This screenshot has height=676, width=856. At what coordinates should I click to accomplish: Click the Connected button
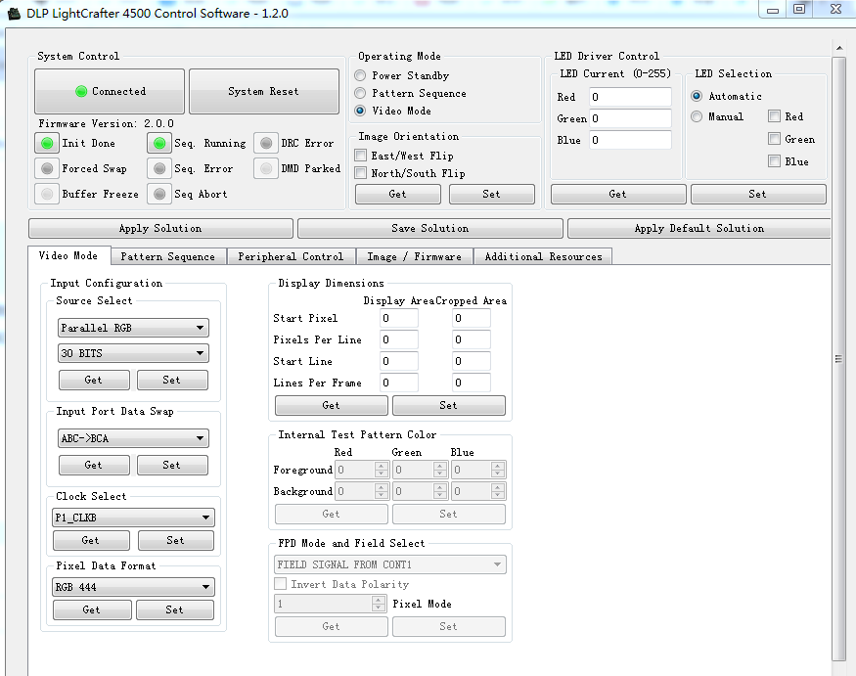click(110, 91)
